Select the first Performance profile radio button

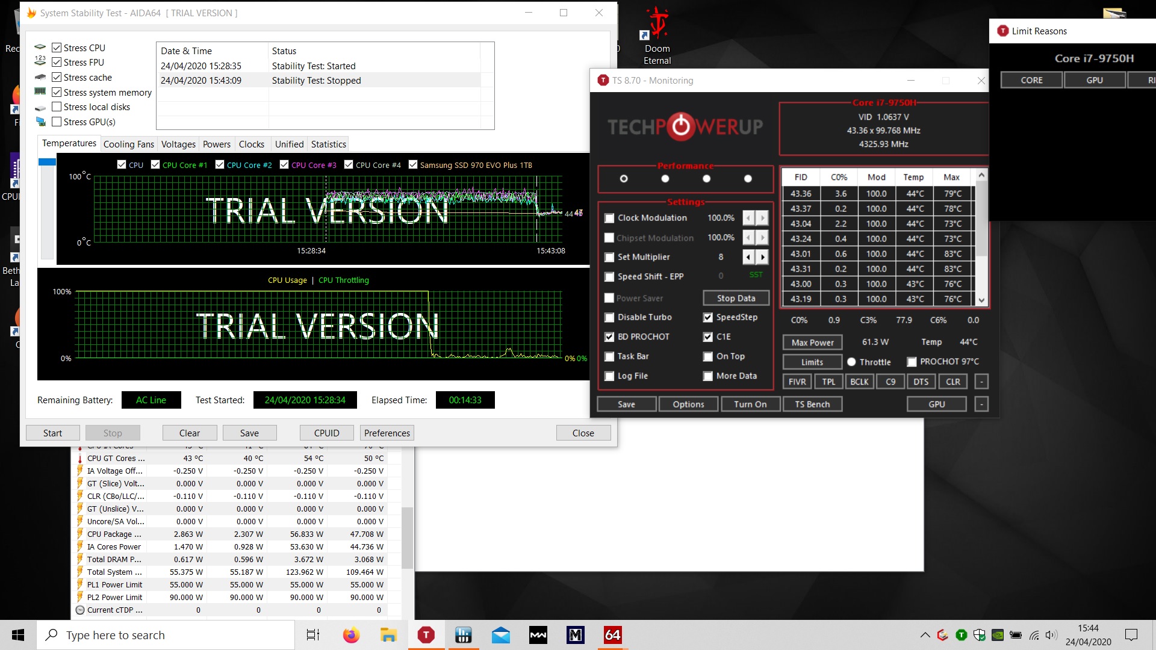click(x=624, y=178)
